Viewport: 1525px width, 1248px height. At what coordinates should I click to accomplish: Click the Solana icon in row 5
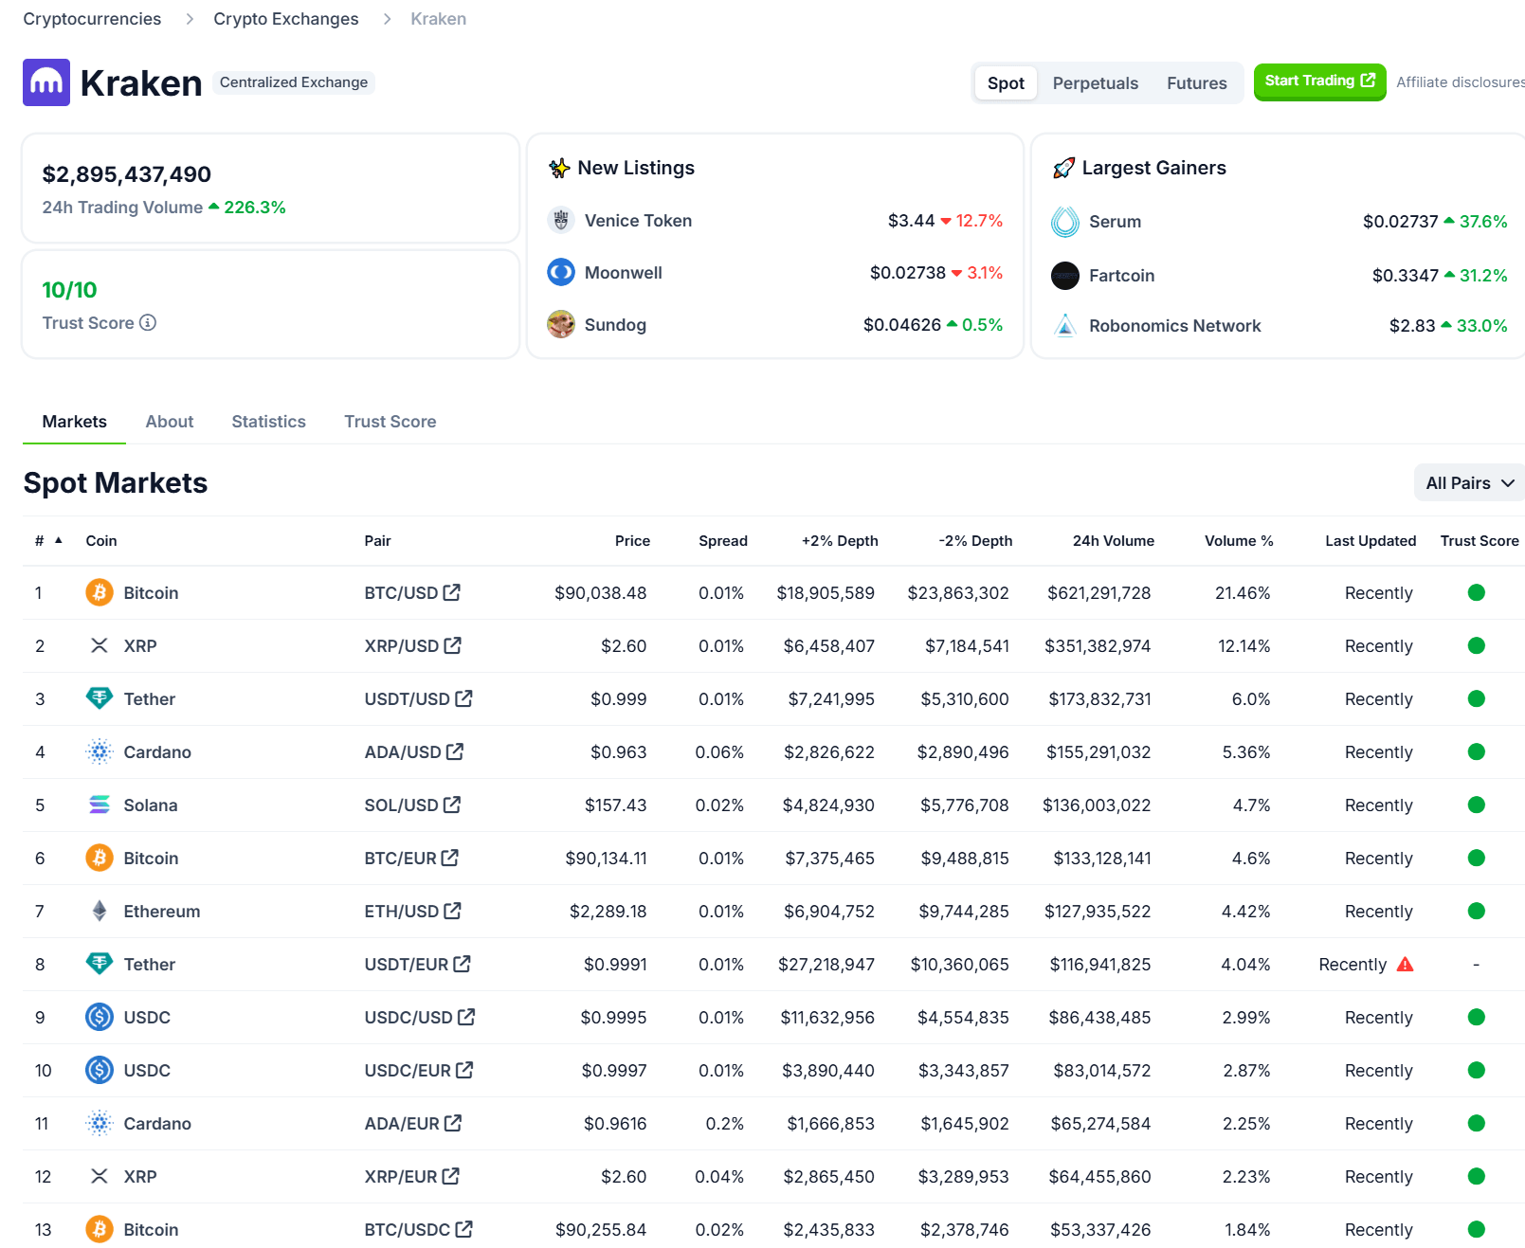(100, 805)
